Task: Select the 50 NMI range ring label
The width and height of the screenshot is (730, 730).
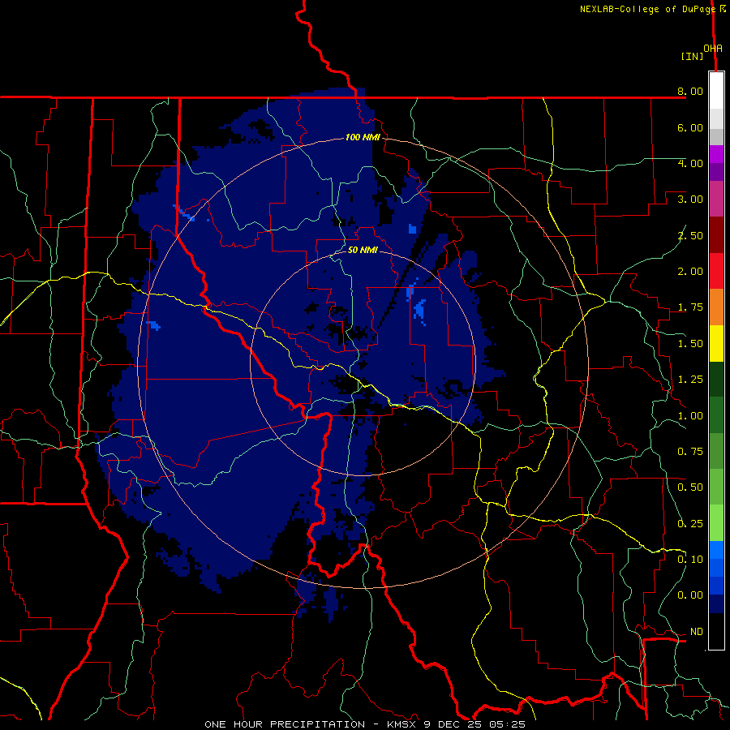Action: (363, 250)
